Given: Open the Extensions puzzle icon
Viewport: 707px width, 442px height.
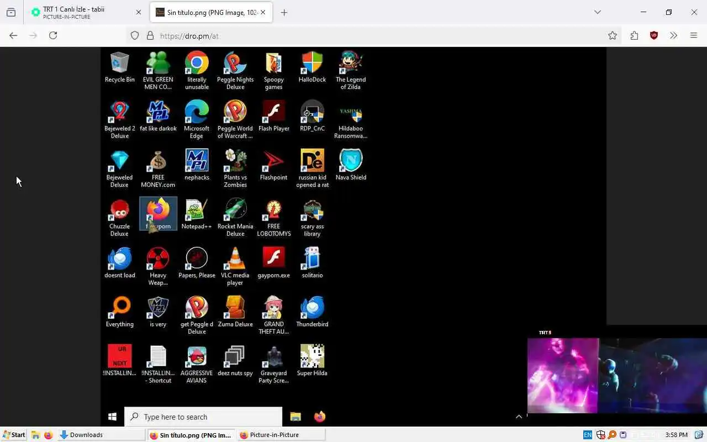Looking at the screenshot, I should click(634, 35).
